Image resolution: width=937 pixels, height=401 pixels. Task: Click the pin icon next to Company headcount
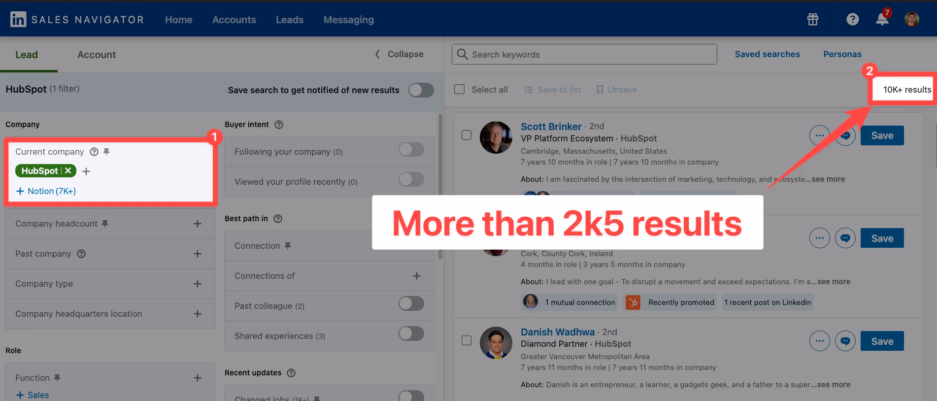click(105, 224)
